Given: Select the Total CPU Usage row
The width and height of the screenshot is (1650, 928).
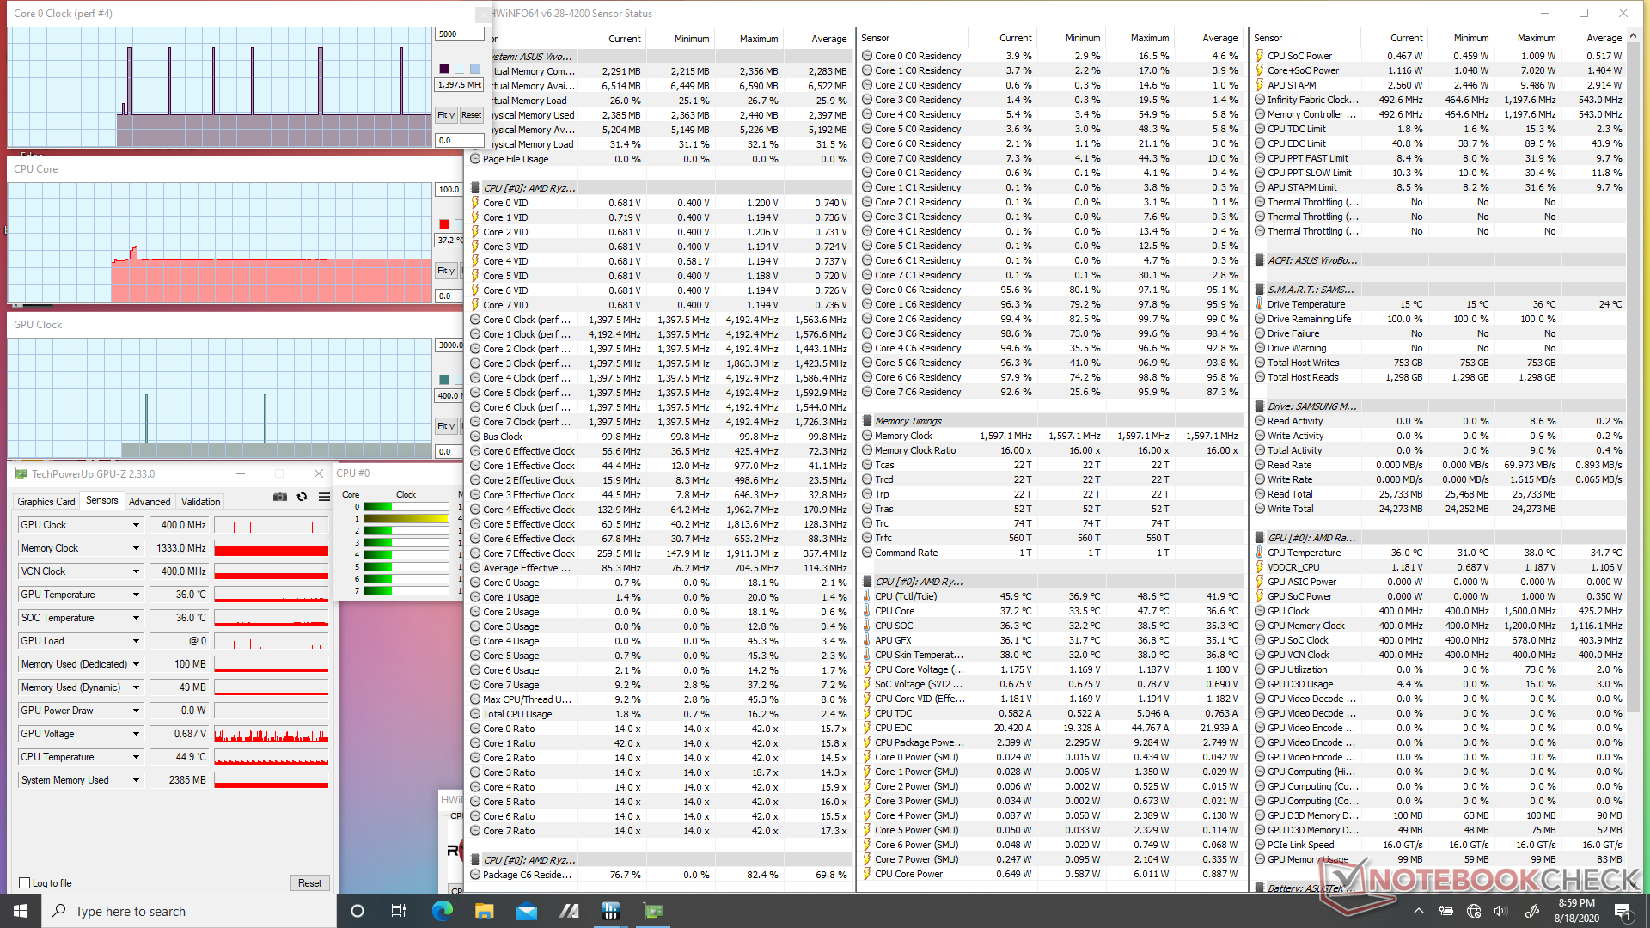Looking at the screenshot, I should pyautogui.click(x=660, y=714).
